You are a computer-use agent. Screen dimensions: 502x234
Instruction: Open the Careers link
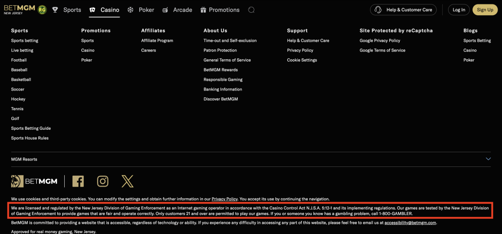click(149, 50)
